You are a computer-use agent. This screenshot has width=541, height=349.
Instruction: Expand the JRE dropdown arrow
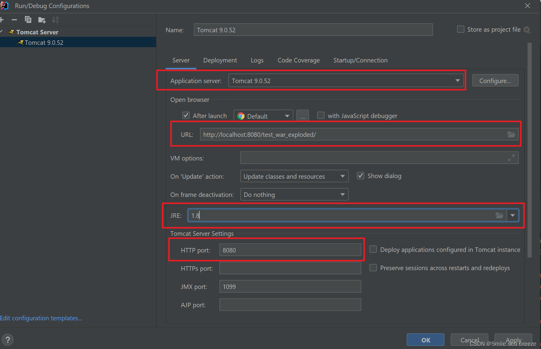pyautogui.click(x=513, y=215)
